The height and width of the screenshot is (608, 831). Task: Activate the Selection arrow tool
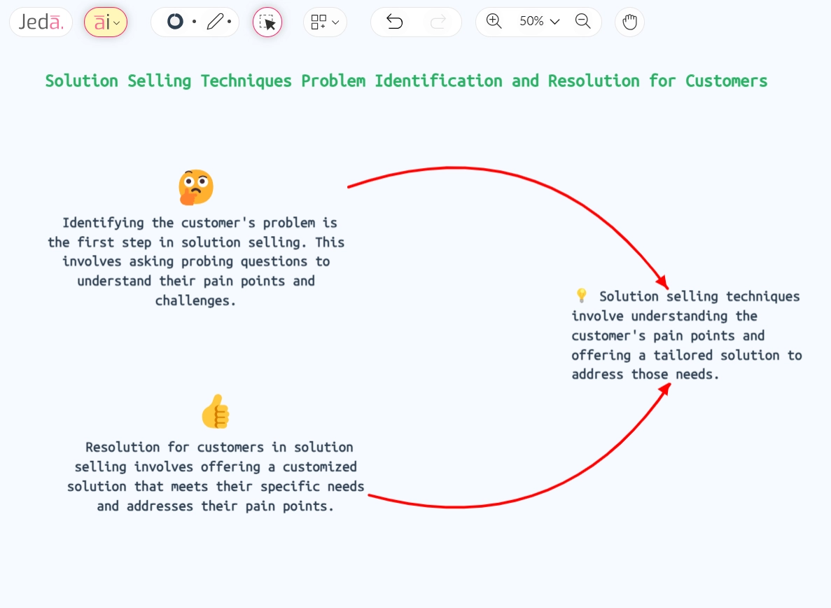tap(267, 22)
